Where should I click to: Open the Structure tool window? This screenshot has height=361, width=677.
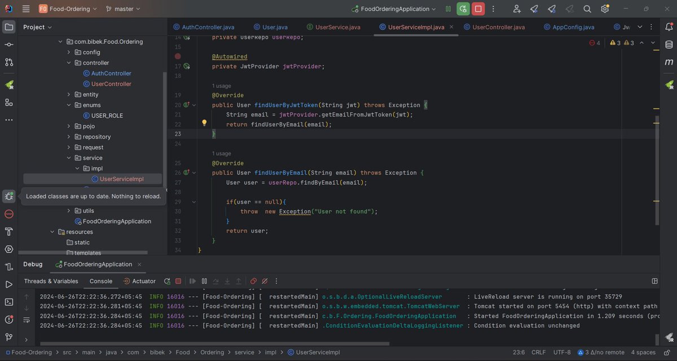click(8, 102)
